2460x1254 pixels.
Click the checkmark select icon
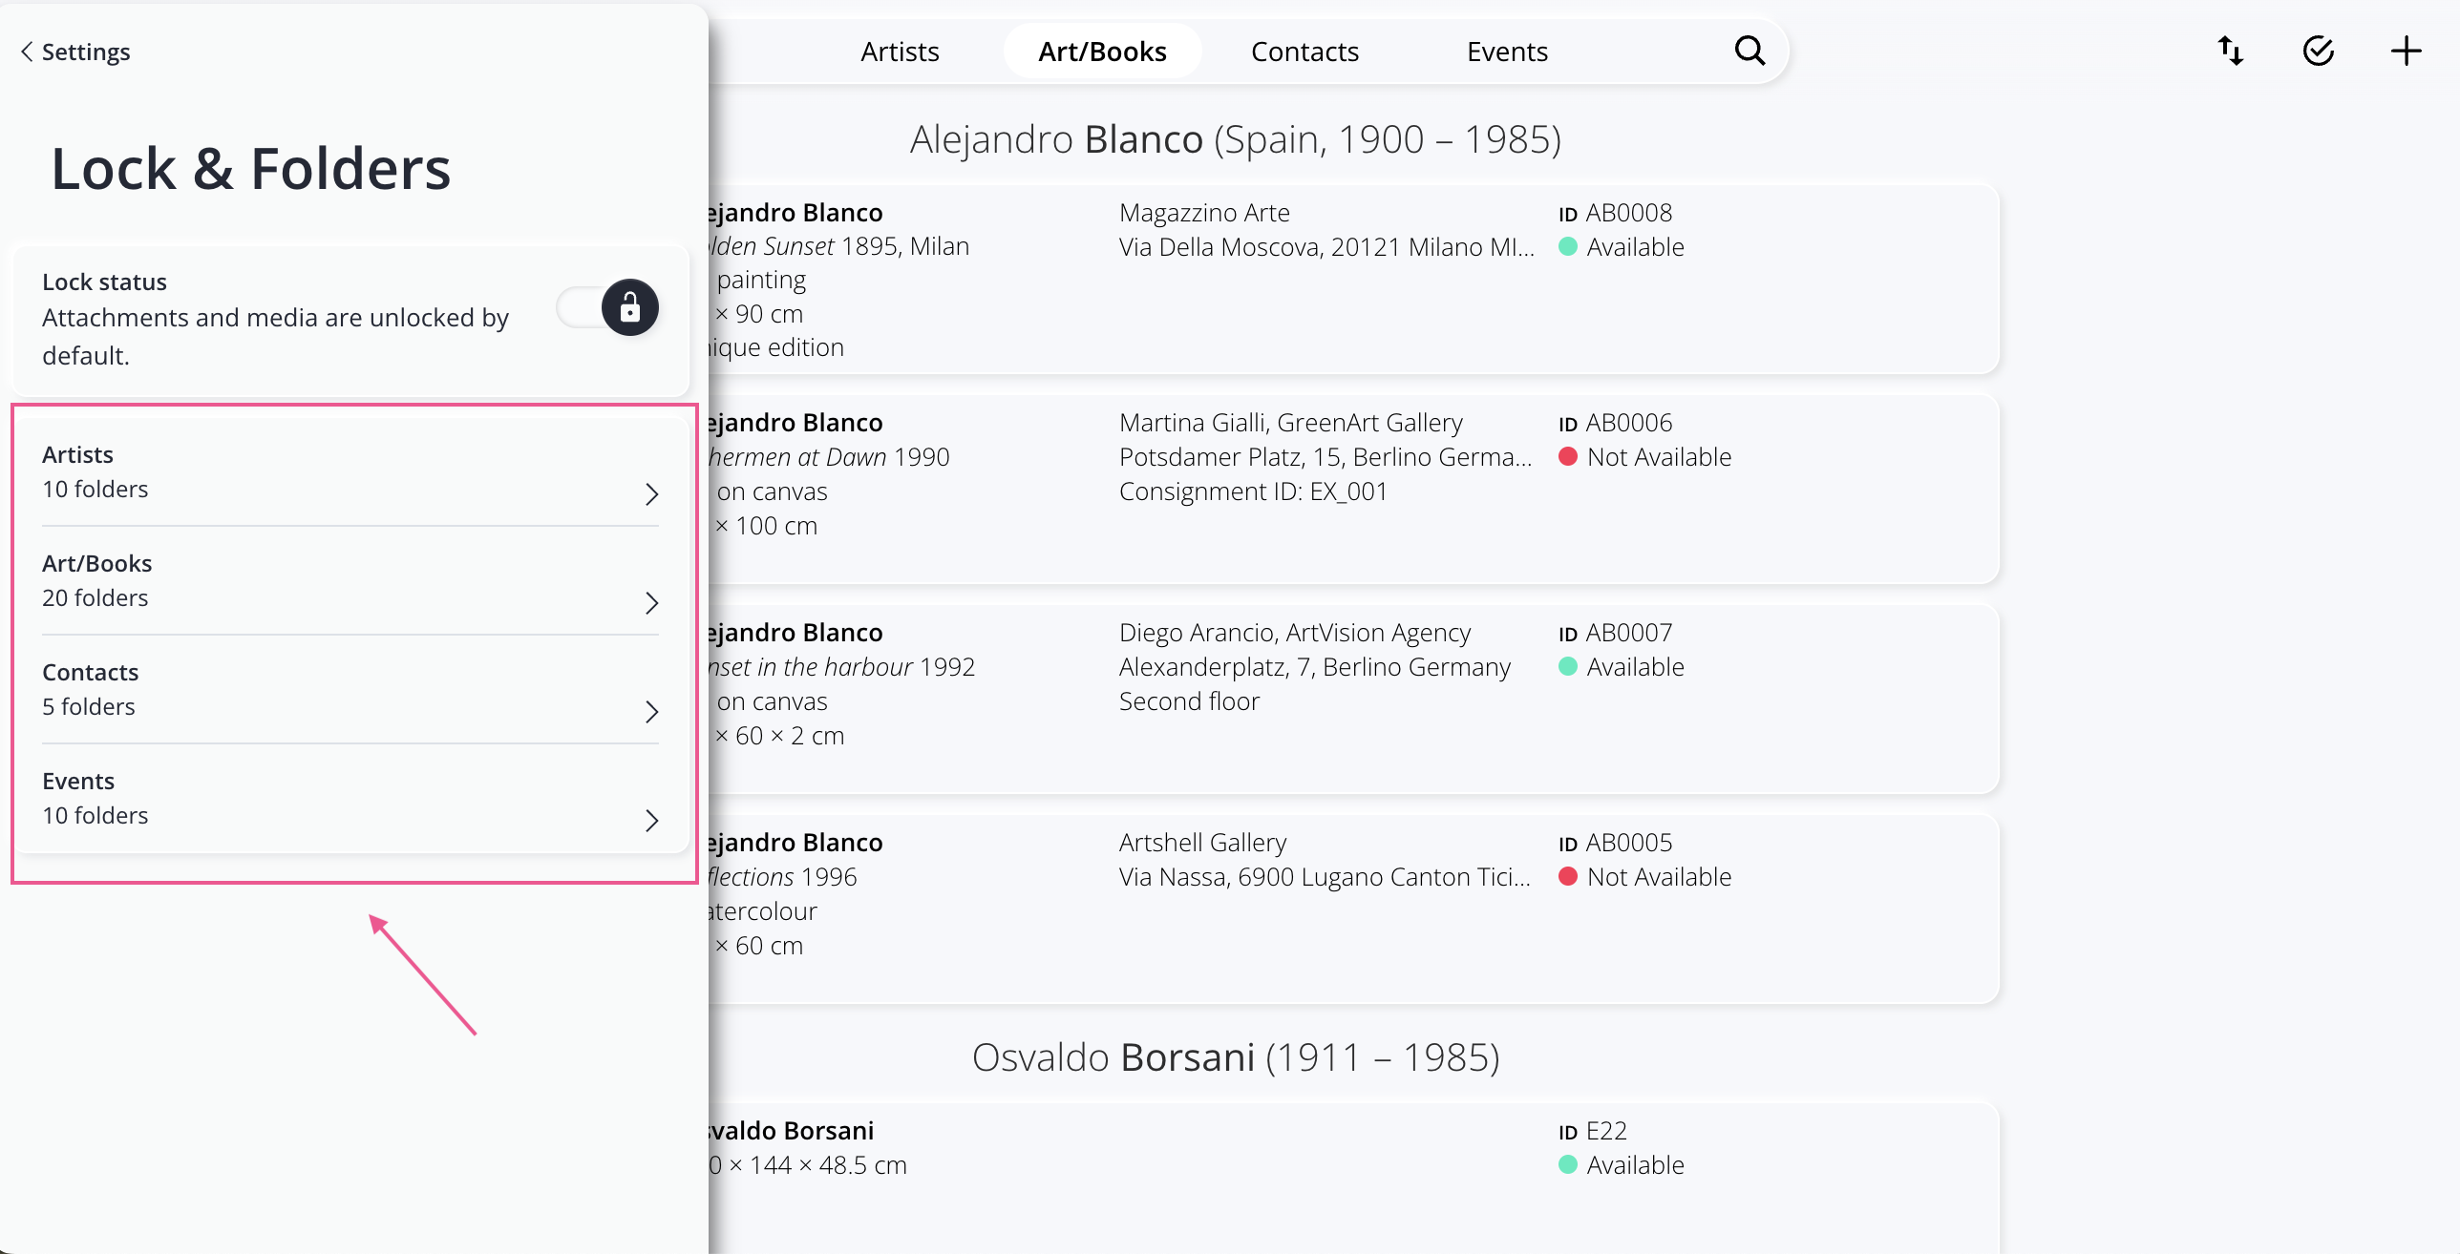point(2318,51)
